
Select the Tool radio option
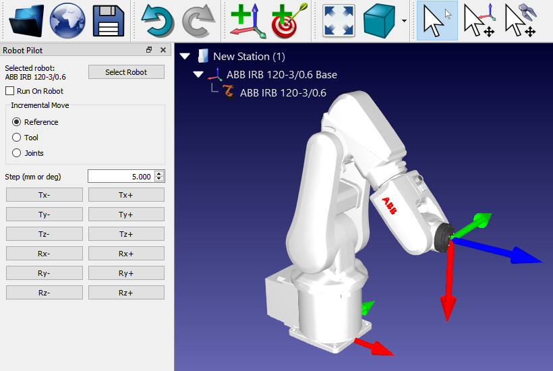point(17,138)
